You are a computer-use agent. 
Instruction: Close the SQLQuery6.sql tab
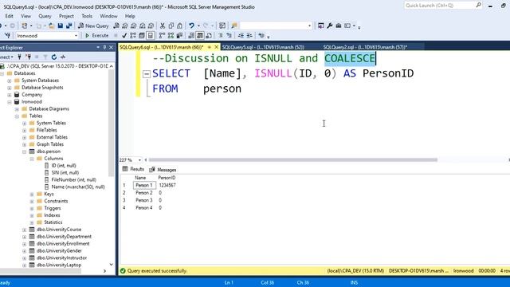[216, 48]
